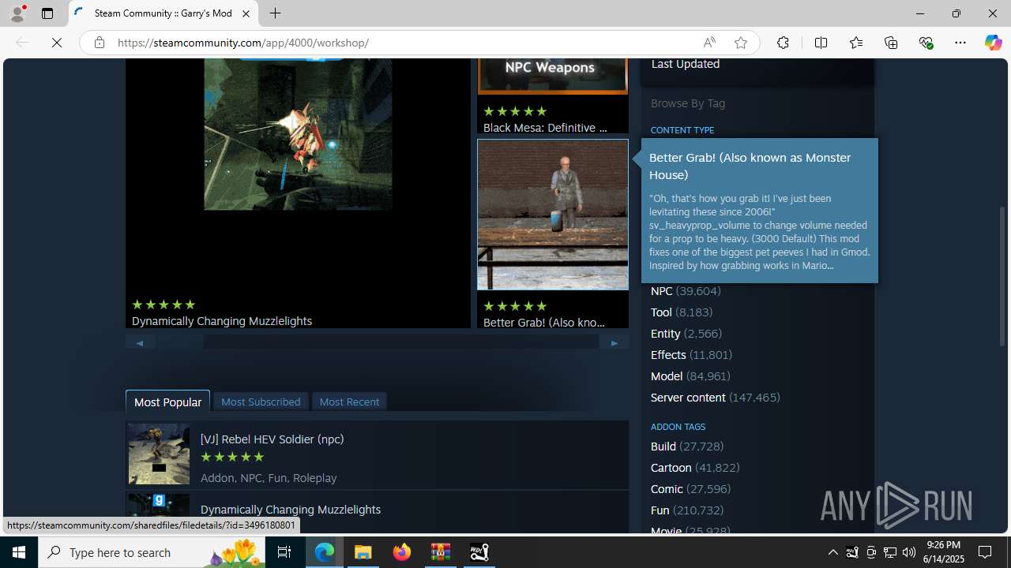Go back to the previous page

click(x=22, y=43)
